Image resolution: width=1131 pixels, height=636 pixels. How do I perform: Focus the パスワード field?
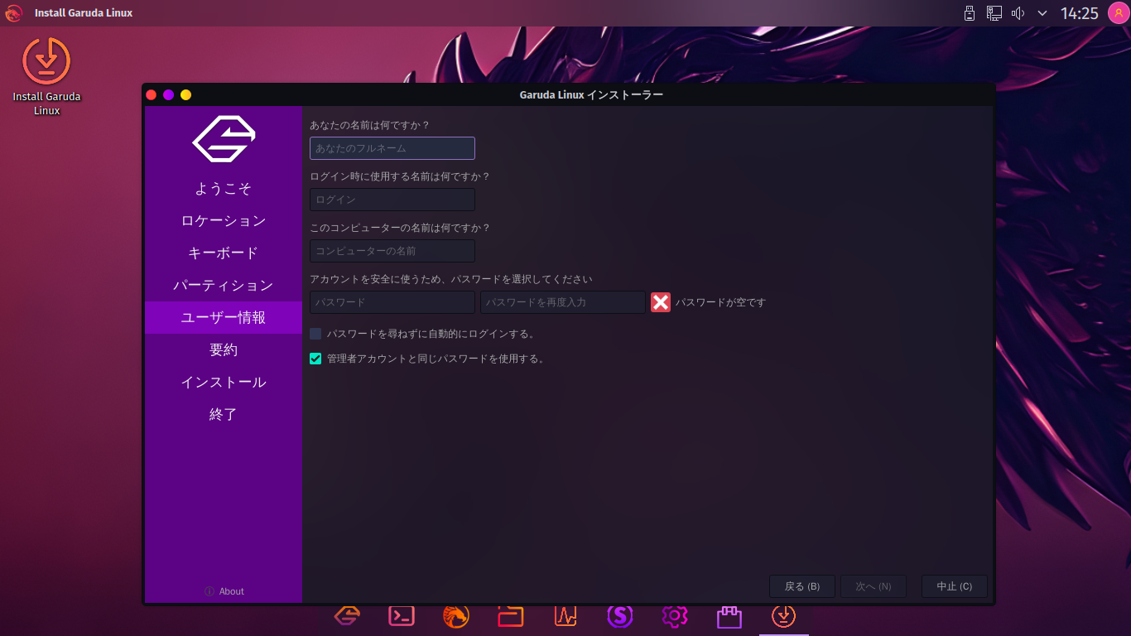tap(392, 302)
